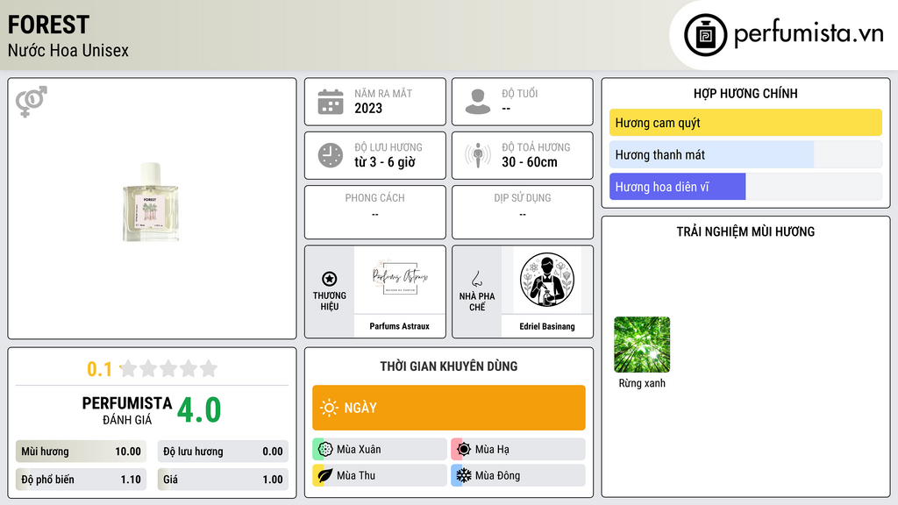Select the Mùa Hạ season
The width and height of the screenshot is (898, 505).
[x=518, y=450]
